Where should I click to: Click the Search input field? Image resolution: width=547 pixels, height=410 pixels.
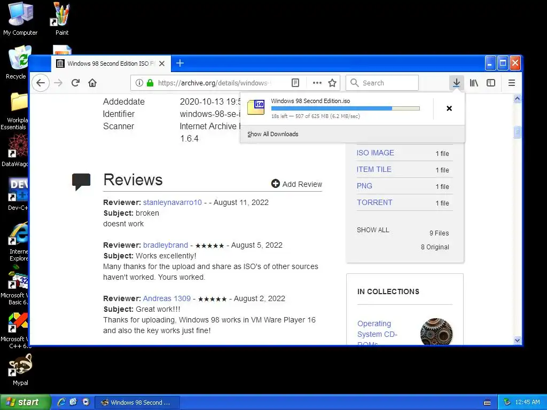(382, 83)
